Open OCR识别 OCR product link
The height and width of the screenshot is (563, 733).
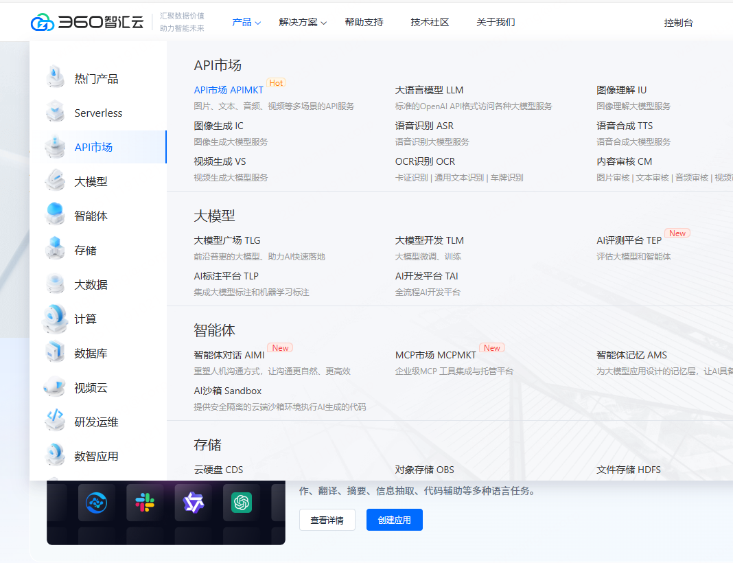pos(425,161)
